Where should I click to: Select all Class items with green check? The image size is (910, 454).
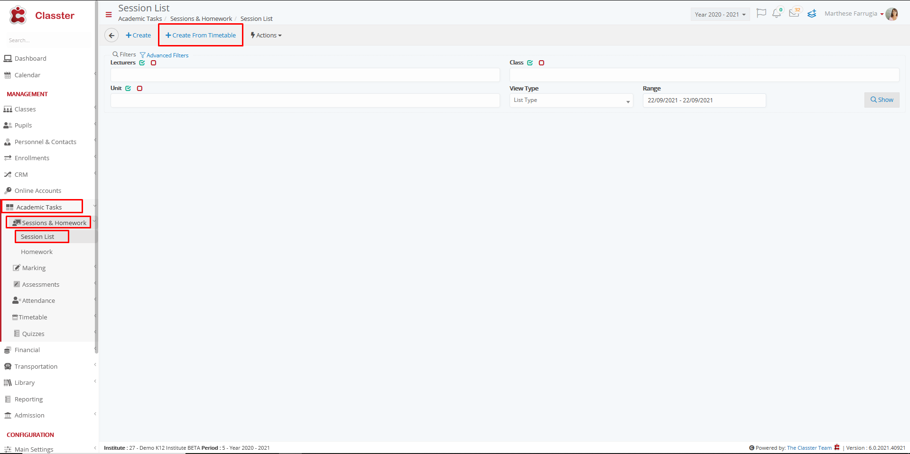530,63
